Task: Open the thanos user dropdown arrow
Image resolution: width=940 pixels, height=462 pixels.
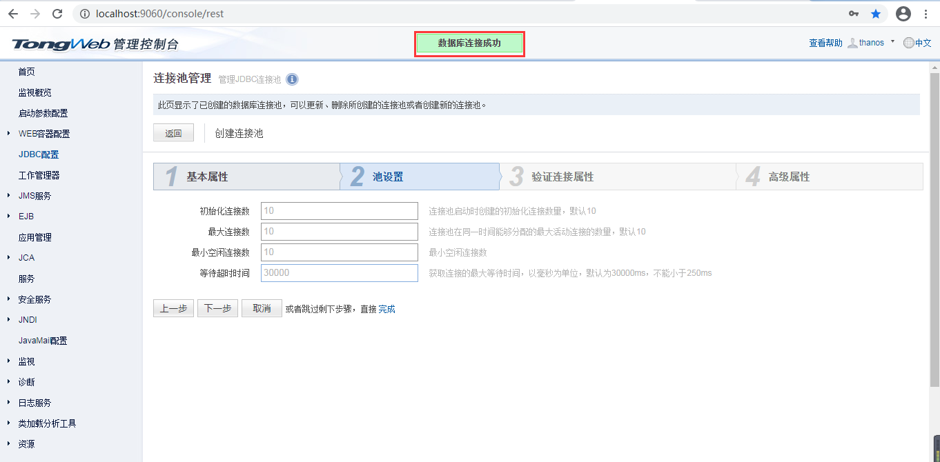Action: (892, 41)
